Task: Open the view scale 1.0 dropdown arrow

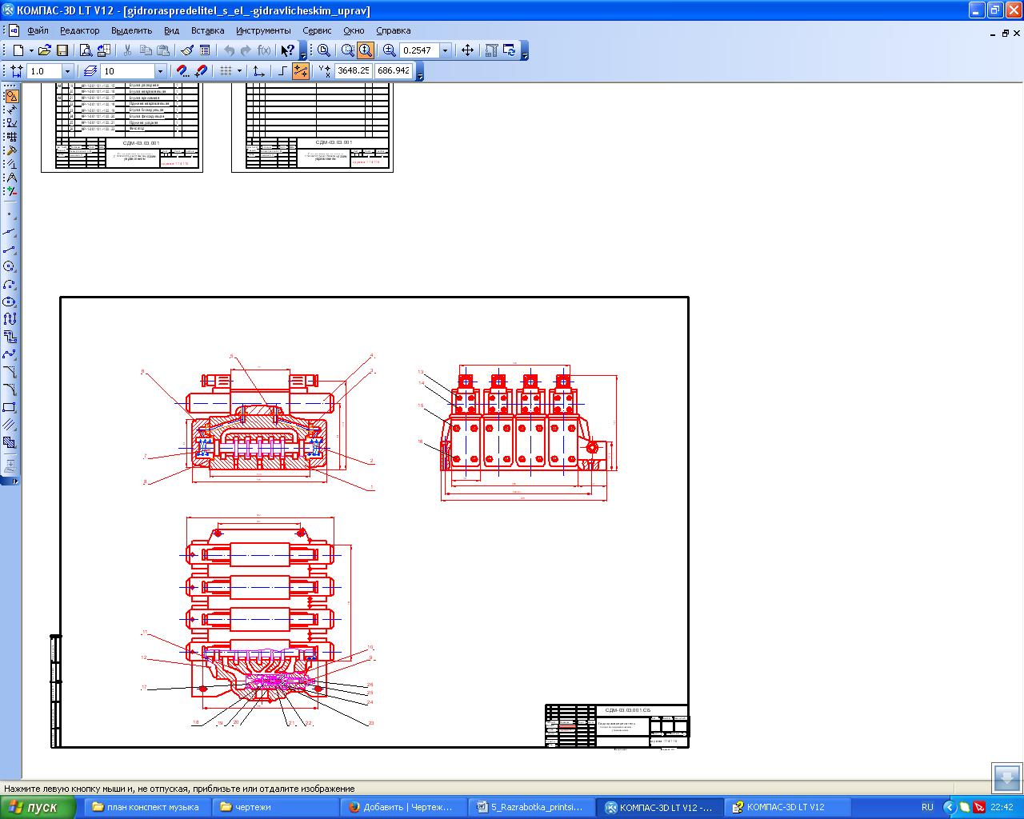Action: (x=67, y=71)
